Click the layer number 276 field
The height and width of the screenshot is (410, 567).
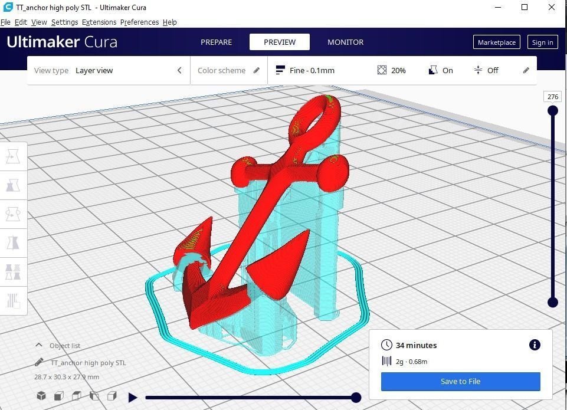[x=552, y=97]
